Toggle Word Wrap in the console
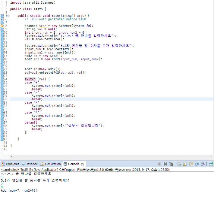 tap(191, 164)
